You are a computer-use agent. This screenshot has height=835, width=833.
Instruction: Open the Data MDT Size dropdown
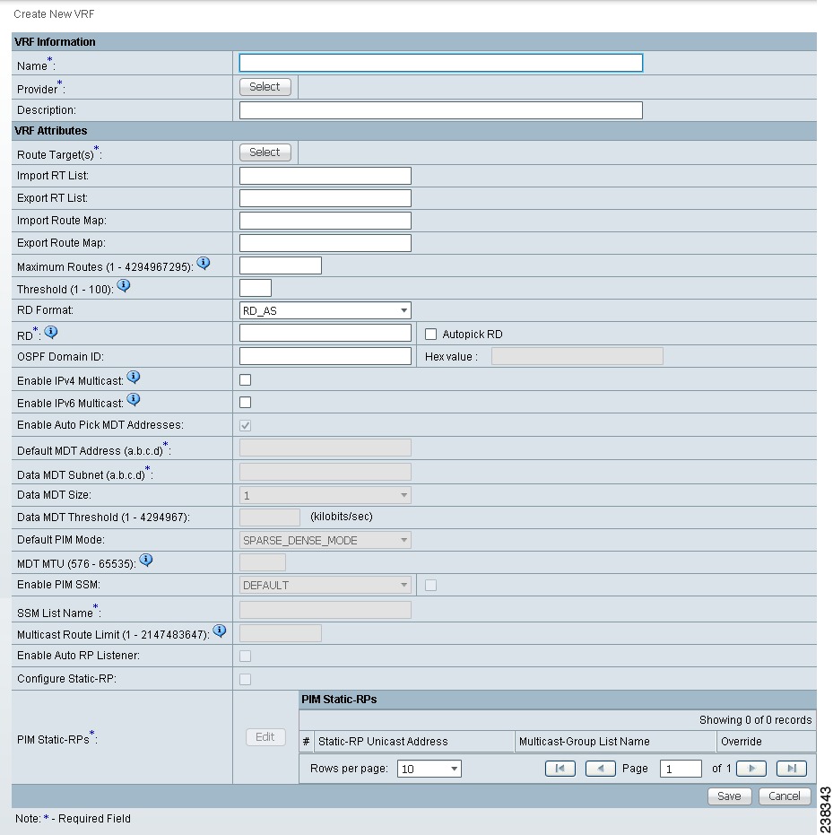coord(325,495)
